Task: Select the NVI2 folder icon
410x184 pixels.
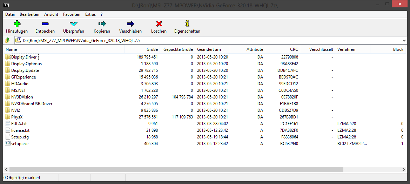Action: (8, 110)
